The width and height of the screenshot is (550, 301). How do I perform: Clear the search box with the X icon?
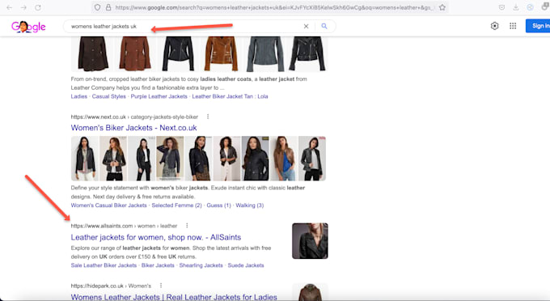click(307, 27)
